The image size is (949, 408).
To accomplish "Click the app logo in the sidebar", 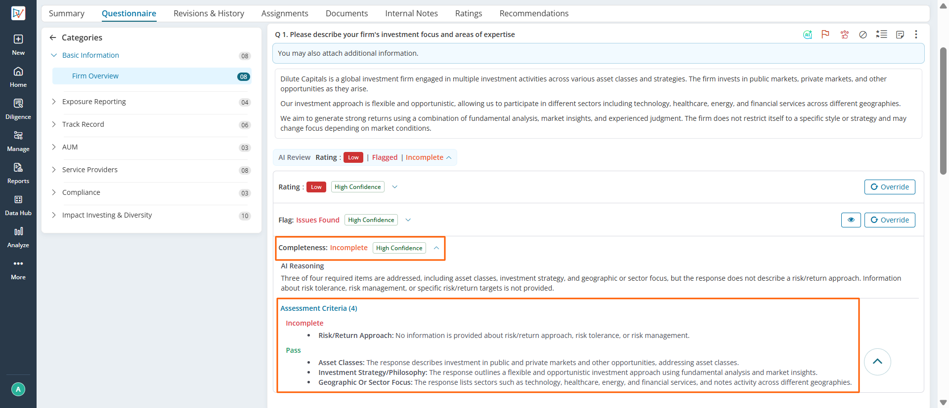I will (x=18, y=13).
